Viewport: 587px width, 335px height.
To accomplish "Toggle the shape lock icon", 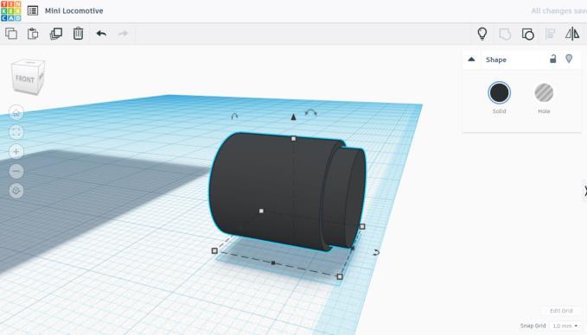I will tap(553, 59).
